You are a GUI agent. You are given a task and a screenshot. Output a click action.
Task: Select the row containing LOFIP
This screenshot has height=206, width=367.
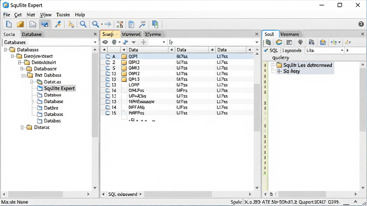177,85
